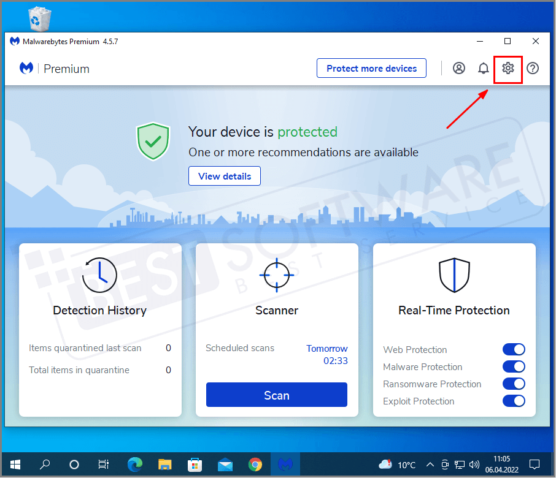Disable the Web Protection toggle
Image resolution: width=556 pixels, height=478 pixels.
point(514,349)
